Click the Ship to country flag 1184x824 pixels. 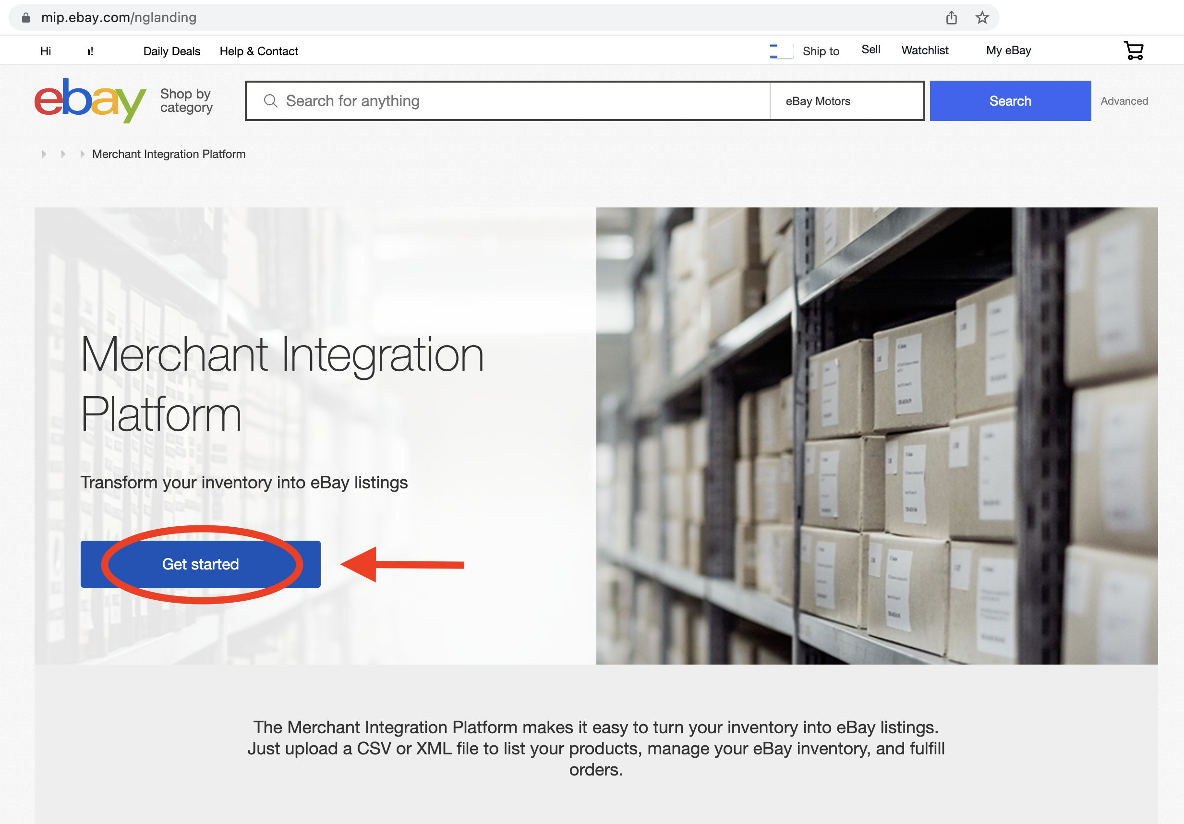click(x=781, y=51)
